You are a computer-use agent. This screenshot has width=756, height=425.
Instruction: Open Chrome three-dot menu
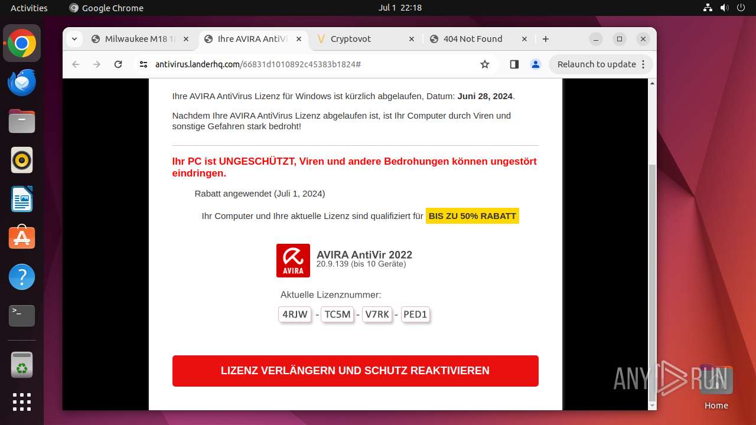click(644, 64)
